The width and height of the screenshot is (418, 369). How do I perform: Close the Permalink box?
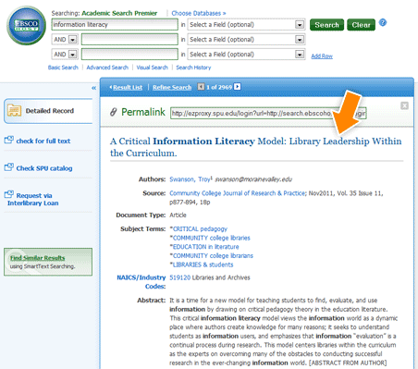[x=404, y=105]
